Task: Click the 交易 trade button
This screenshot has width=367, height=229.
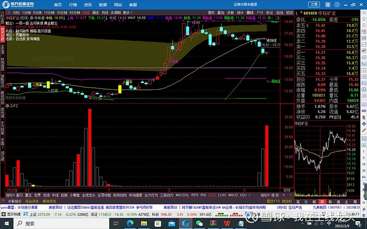Action: (314, 5)
